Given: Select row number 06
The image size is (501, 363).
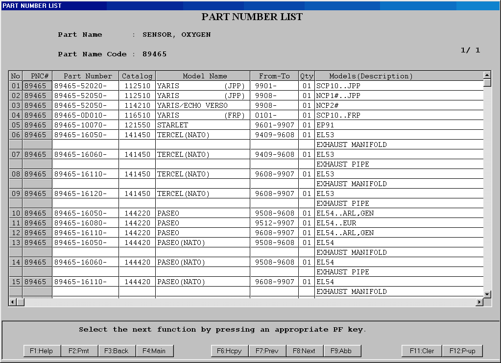Looking at the screenshot, I should (x=16, y=135).
